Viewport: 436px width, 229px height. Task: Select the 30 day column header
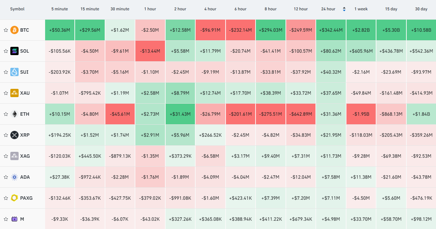(x=421, y=9)
